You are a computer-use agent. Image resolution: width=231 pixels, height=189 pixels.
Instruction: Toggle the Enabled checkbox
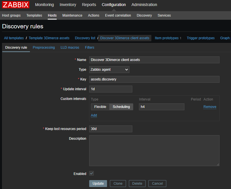[91, 174]
